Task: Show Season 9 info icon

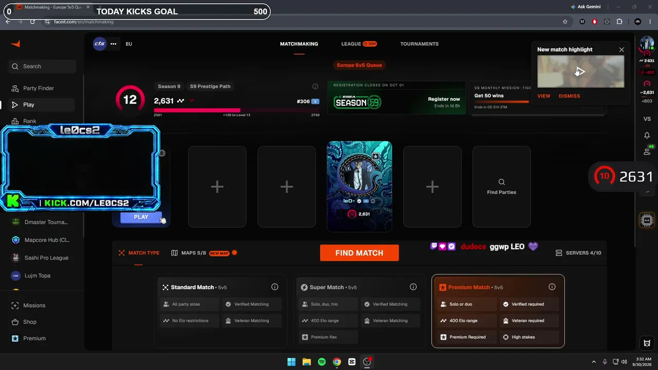Action: (x=315, y=86)
